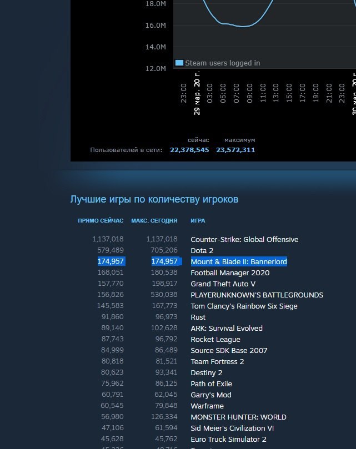Click maximum users value 23,572,311
This screenshot has width=356, height=449.
[235, 150]
